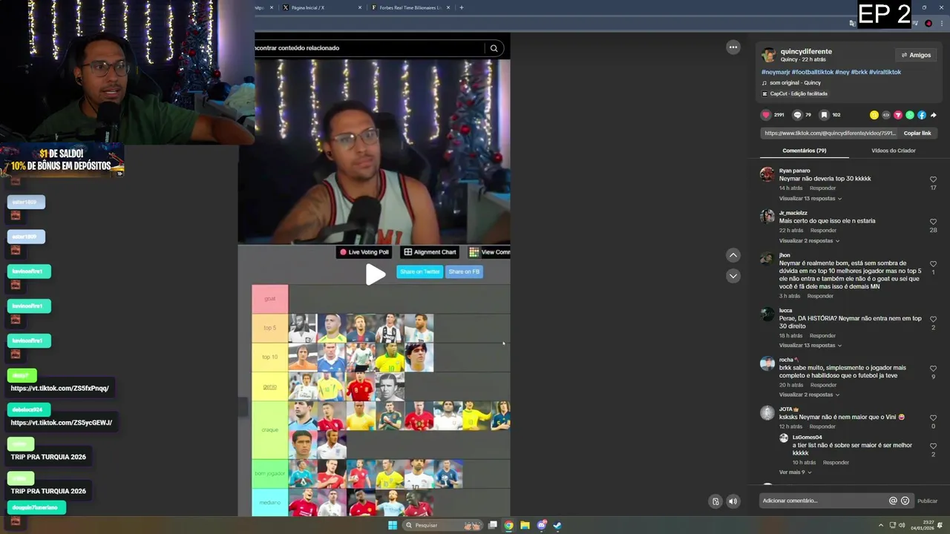950x534 pixels.
Task: Click the #neymarjr hashtag
Action: 776,72
